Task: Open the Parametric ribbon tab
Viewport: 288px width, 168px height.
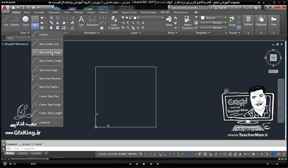Action: pyautogui.click(x=54, y=12)
